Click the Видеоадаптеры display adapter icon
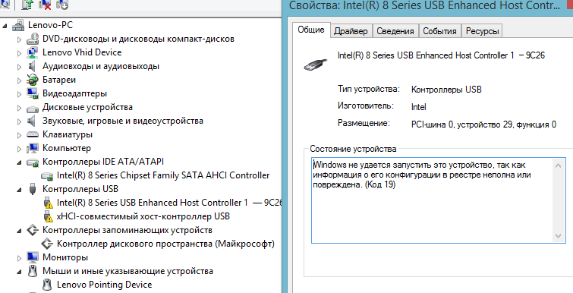Screen dimensions: 573x293 pos(33,93)
